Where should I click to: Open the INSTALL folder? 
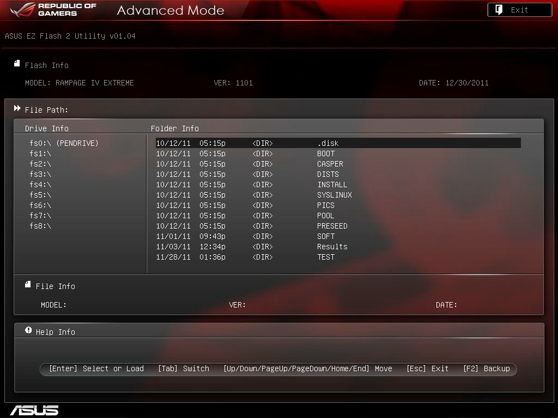(332, 185)
